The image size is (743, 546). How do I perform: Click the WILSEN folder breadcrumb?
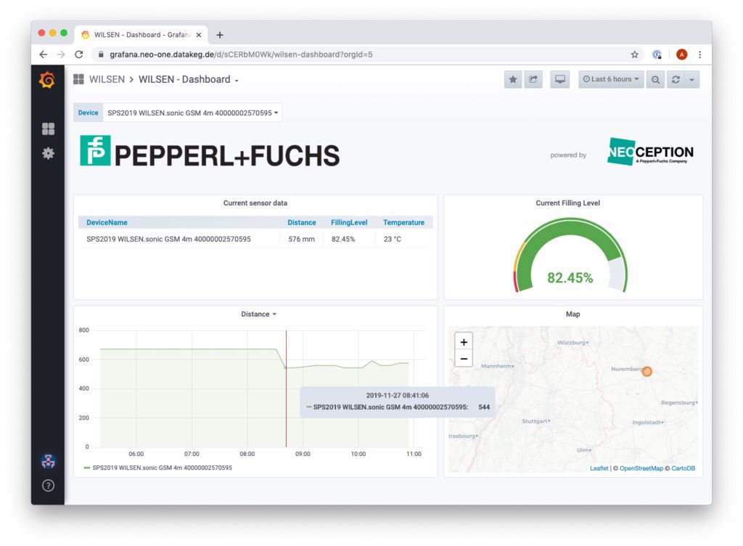(x=107, y=80)
